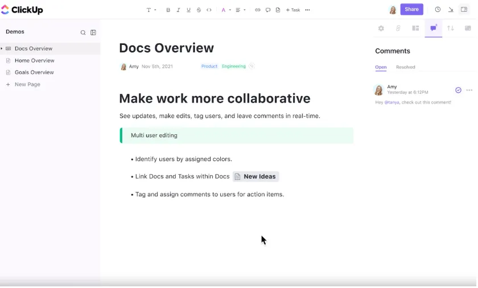Click the page icon in the toolbar

[x=278, y=10]
